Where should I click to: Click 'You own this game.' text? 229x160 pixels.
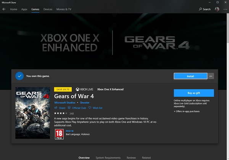point(38,76)
